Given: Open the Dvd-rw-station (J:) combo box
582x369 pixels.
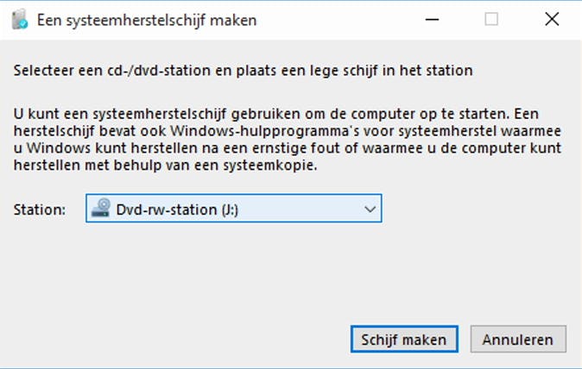Looking at the screenshot, I should point(233,209).
